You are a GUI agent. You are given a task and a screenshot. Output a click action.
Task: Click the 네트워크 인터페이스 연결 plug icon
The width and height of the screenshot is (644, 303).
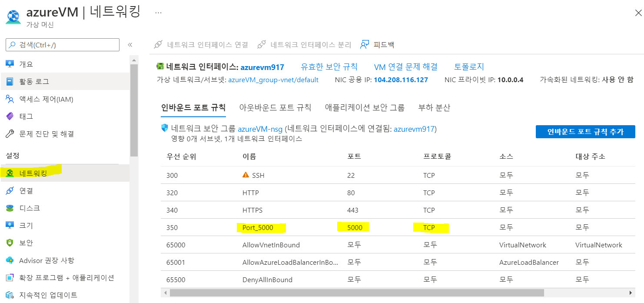click(159, 44)
